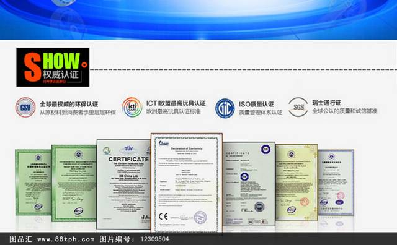This screenshot has width=397, height=245.
Task: Click the blue GIC round logo
Action: 225,108
